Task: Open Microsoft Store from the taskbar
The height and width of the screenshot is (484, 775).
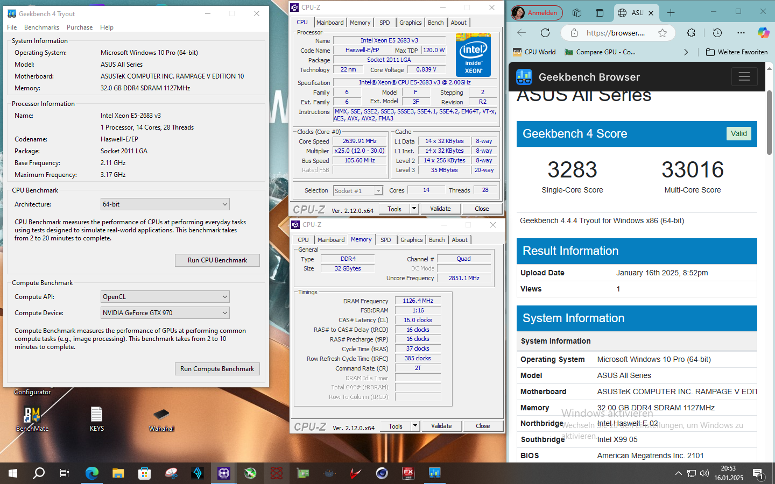Action: pos(144,473)
